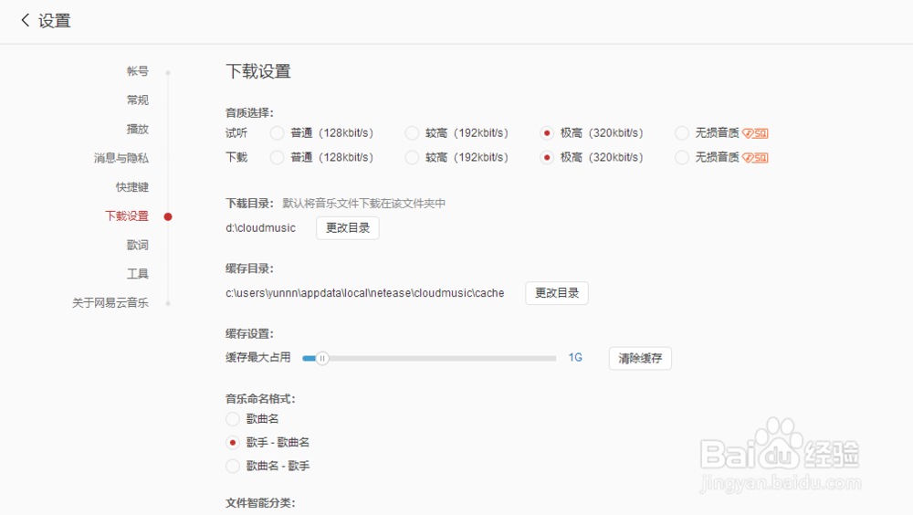Click the red dot beside 下载设置
The height and width of the screenshot is (515, 913).
tap(168, 216)
